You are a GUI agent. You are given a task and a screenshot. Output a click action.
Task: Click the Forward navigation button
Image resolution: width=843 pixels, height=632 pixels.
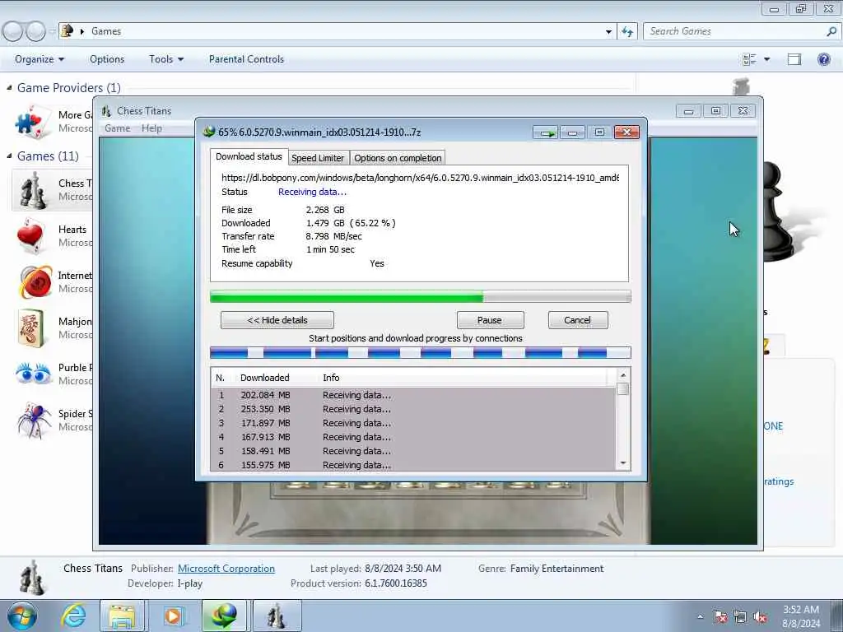click(x=36, y=32)
